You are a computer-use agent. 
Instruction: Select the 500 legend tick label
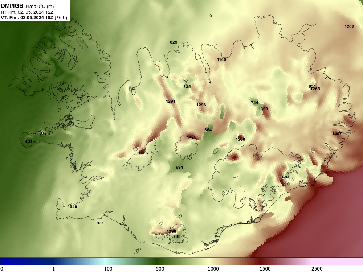160,269
